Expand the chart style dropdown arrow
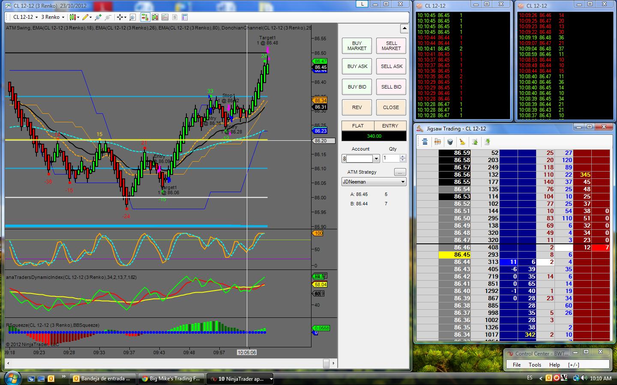The image size is (617, 385). 78,18
